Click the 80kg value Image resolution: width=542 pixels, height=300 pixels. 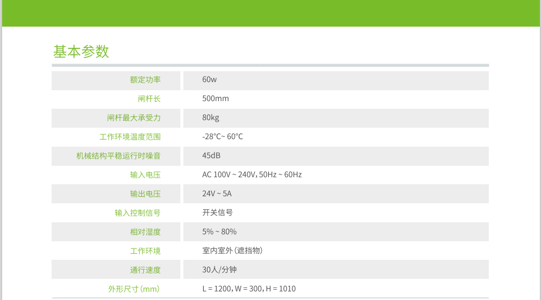pyautogui.click(x=211, y=118)
